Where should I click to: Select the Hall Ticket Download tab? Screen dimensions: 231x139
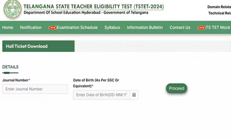(38, 46)
